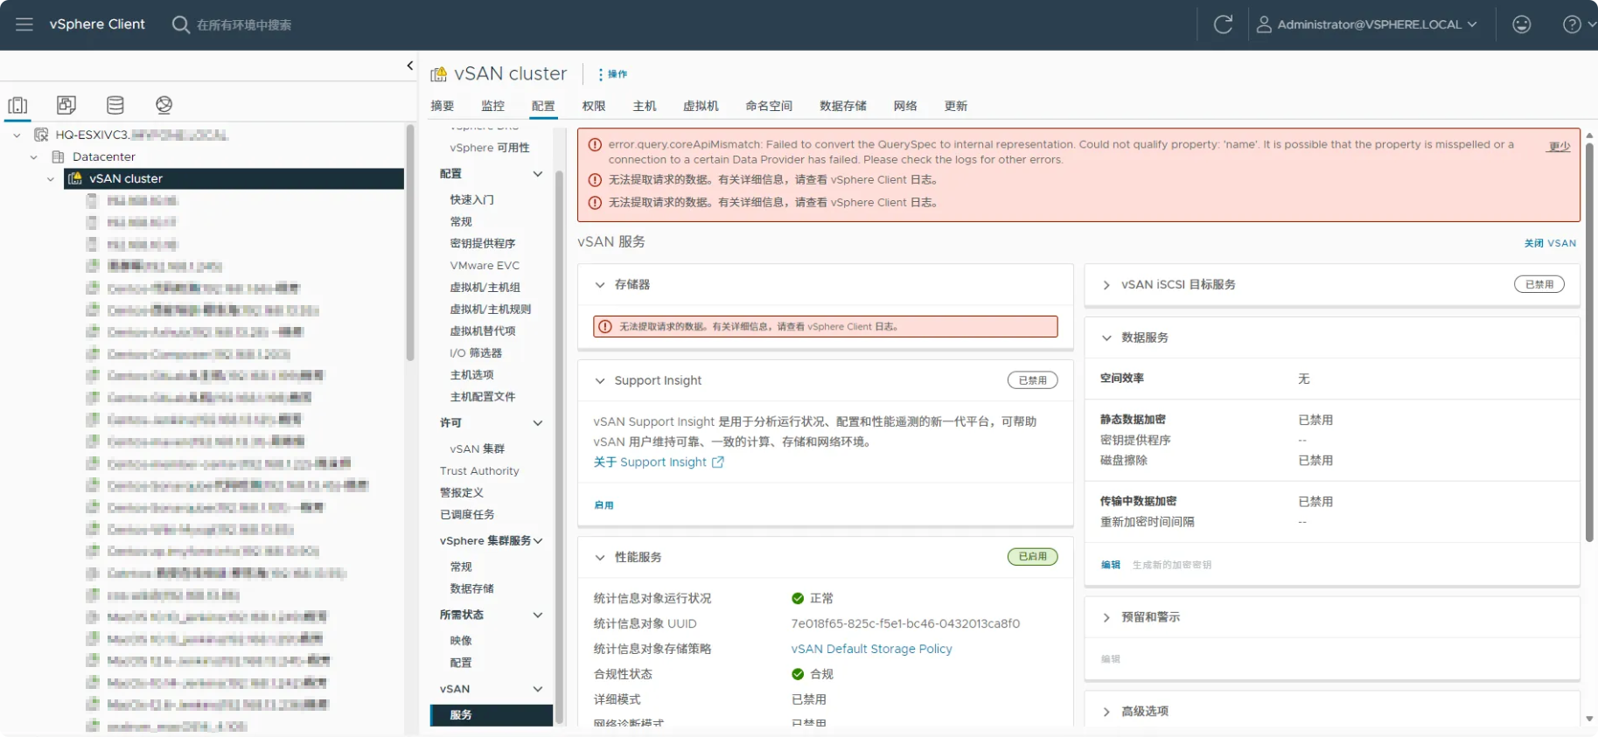Collapse the 许可 section
Image resolution: width=1598 pixels, height=737 pixels.
click(x=538, y=423)
